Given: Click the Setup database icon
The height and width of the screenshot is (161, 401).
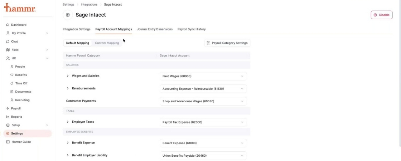Looking at the screenshot, I should 8,125.
